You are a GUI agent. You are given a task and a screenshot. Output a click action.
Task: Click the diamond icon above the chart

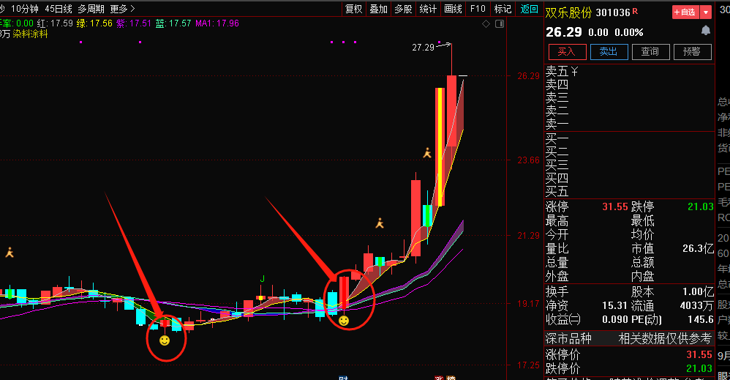486,23
